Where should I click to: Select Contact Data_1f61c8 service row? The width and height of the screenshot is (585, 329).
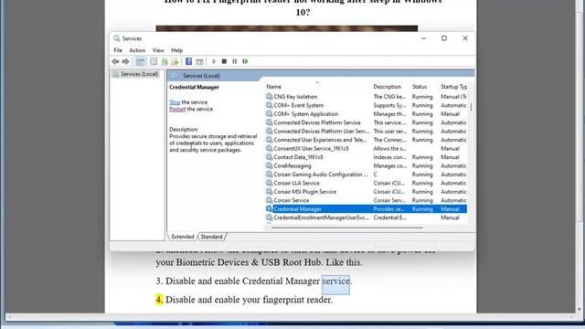point(366,157)
